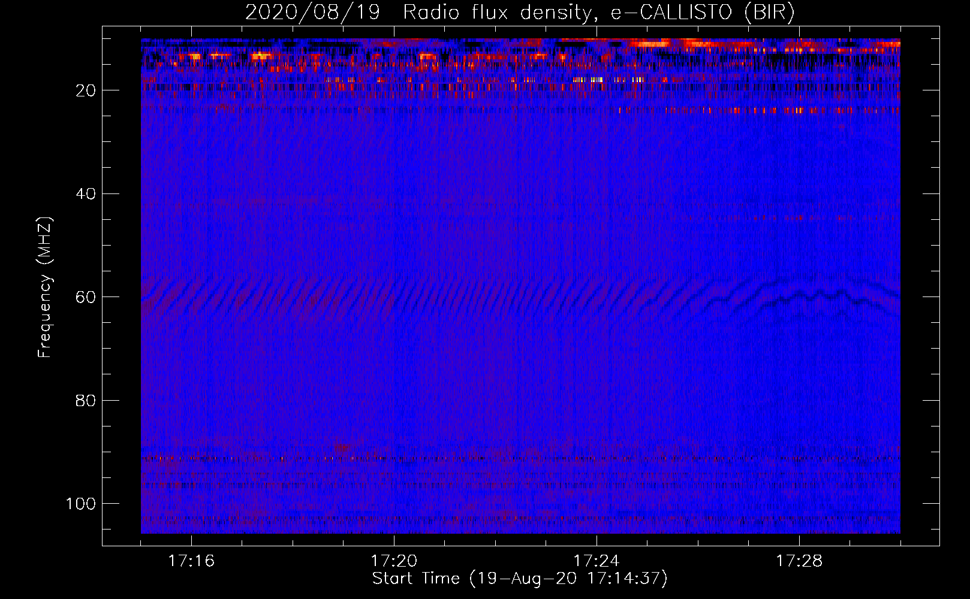The image size is (970, 599).
Task: Click the 40 MHz frequency tick label
Action: pos(86,193)
